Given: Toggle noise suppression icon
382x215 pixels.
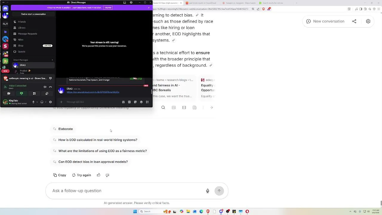Looking at the screenshot, I should click(45, 87).
